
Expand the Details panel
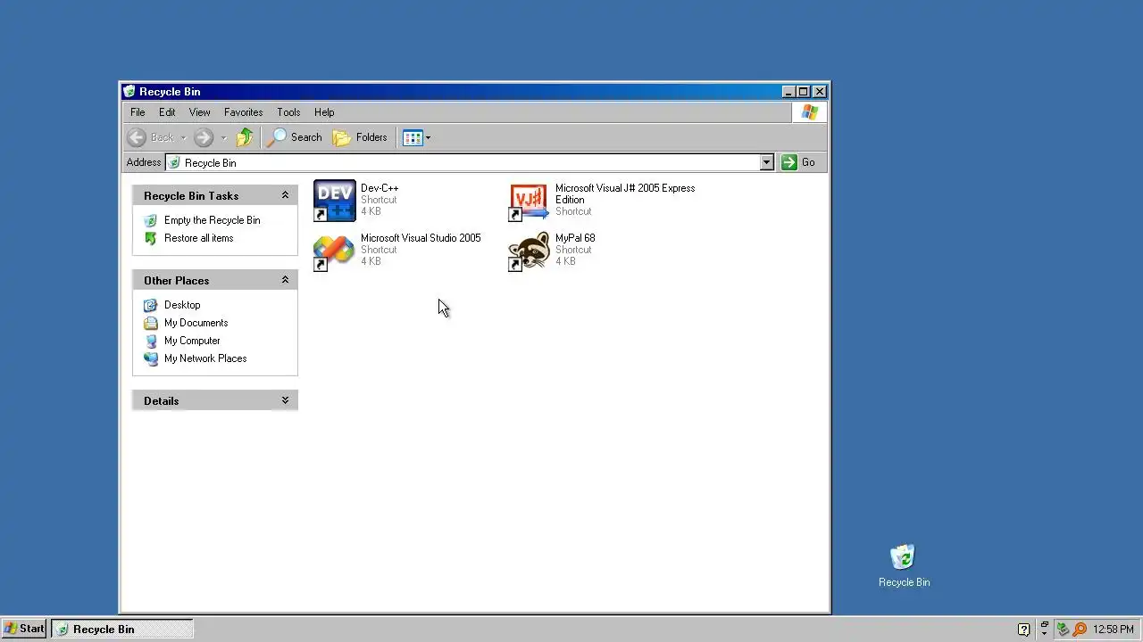(285, 400)
